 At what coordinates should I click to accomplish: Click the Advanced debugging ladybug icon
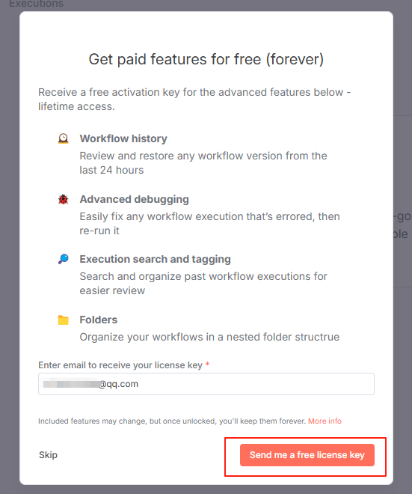[x=64, y=199]
